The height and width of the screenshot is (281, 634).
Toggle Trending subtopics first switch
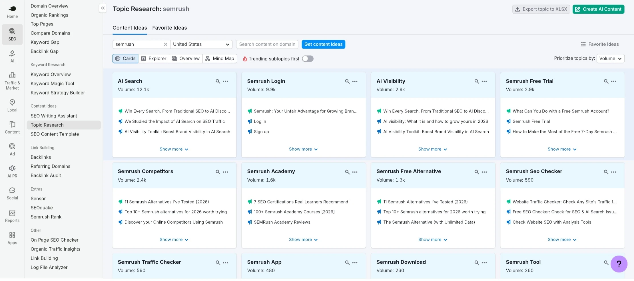click(308, 58)
